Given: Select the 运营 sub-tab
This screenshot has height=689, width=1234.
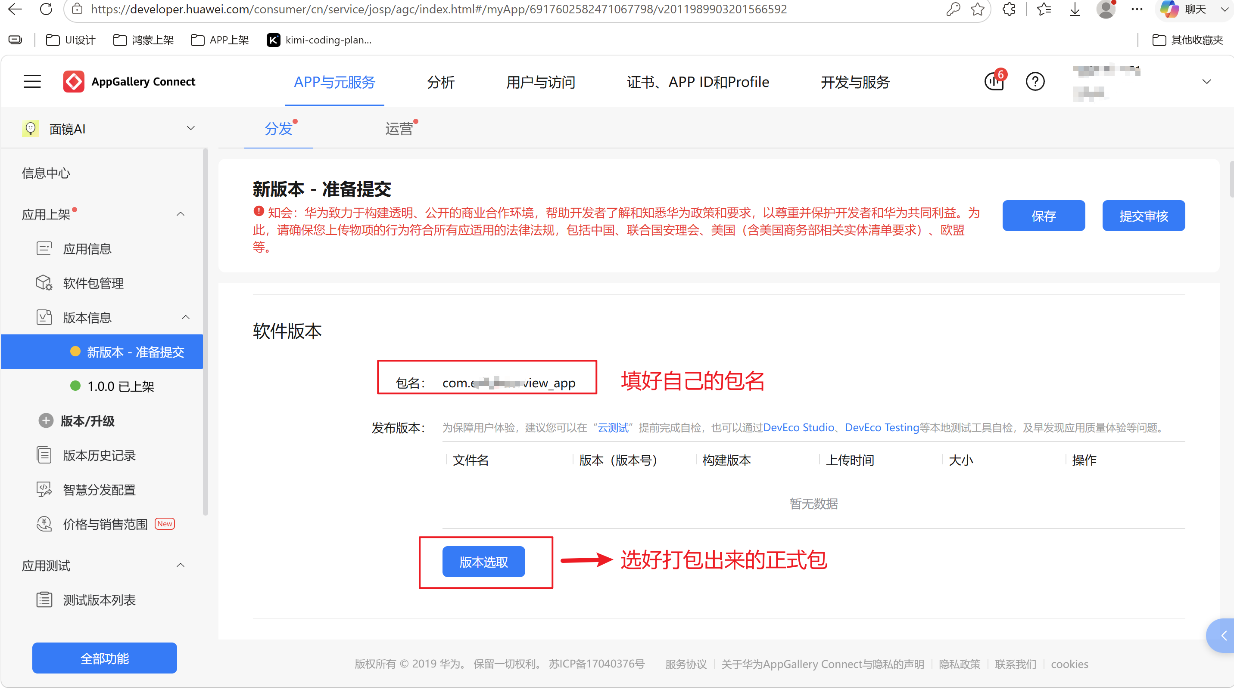Looking at the screenshot, I should click(399, 128).
